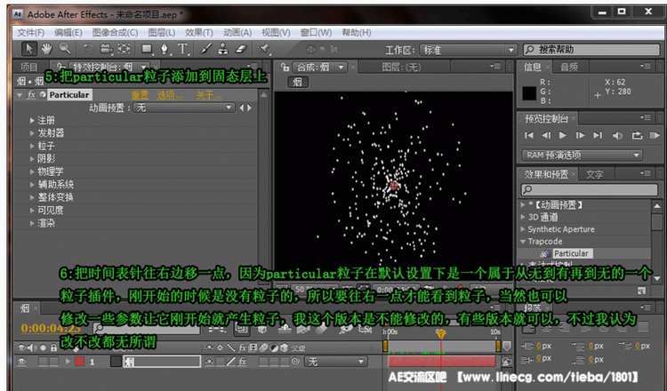The image size is (667, 391).
Task: Select the Puppet Pin tool
Action: [264, 49]
